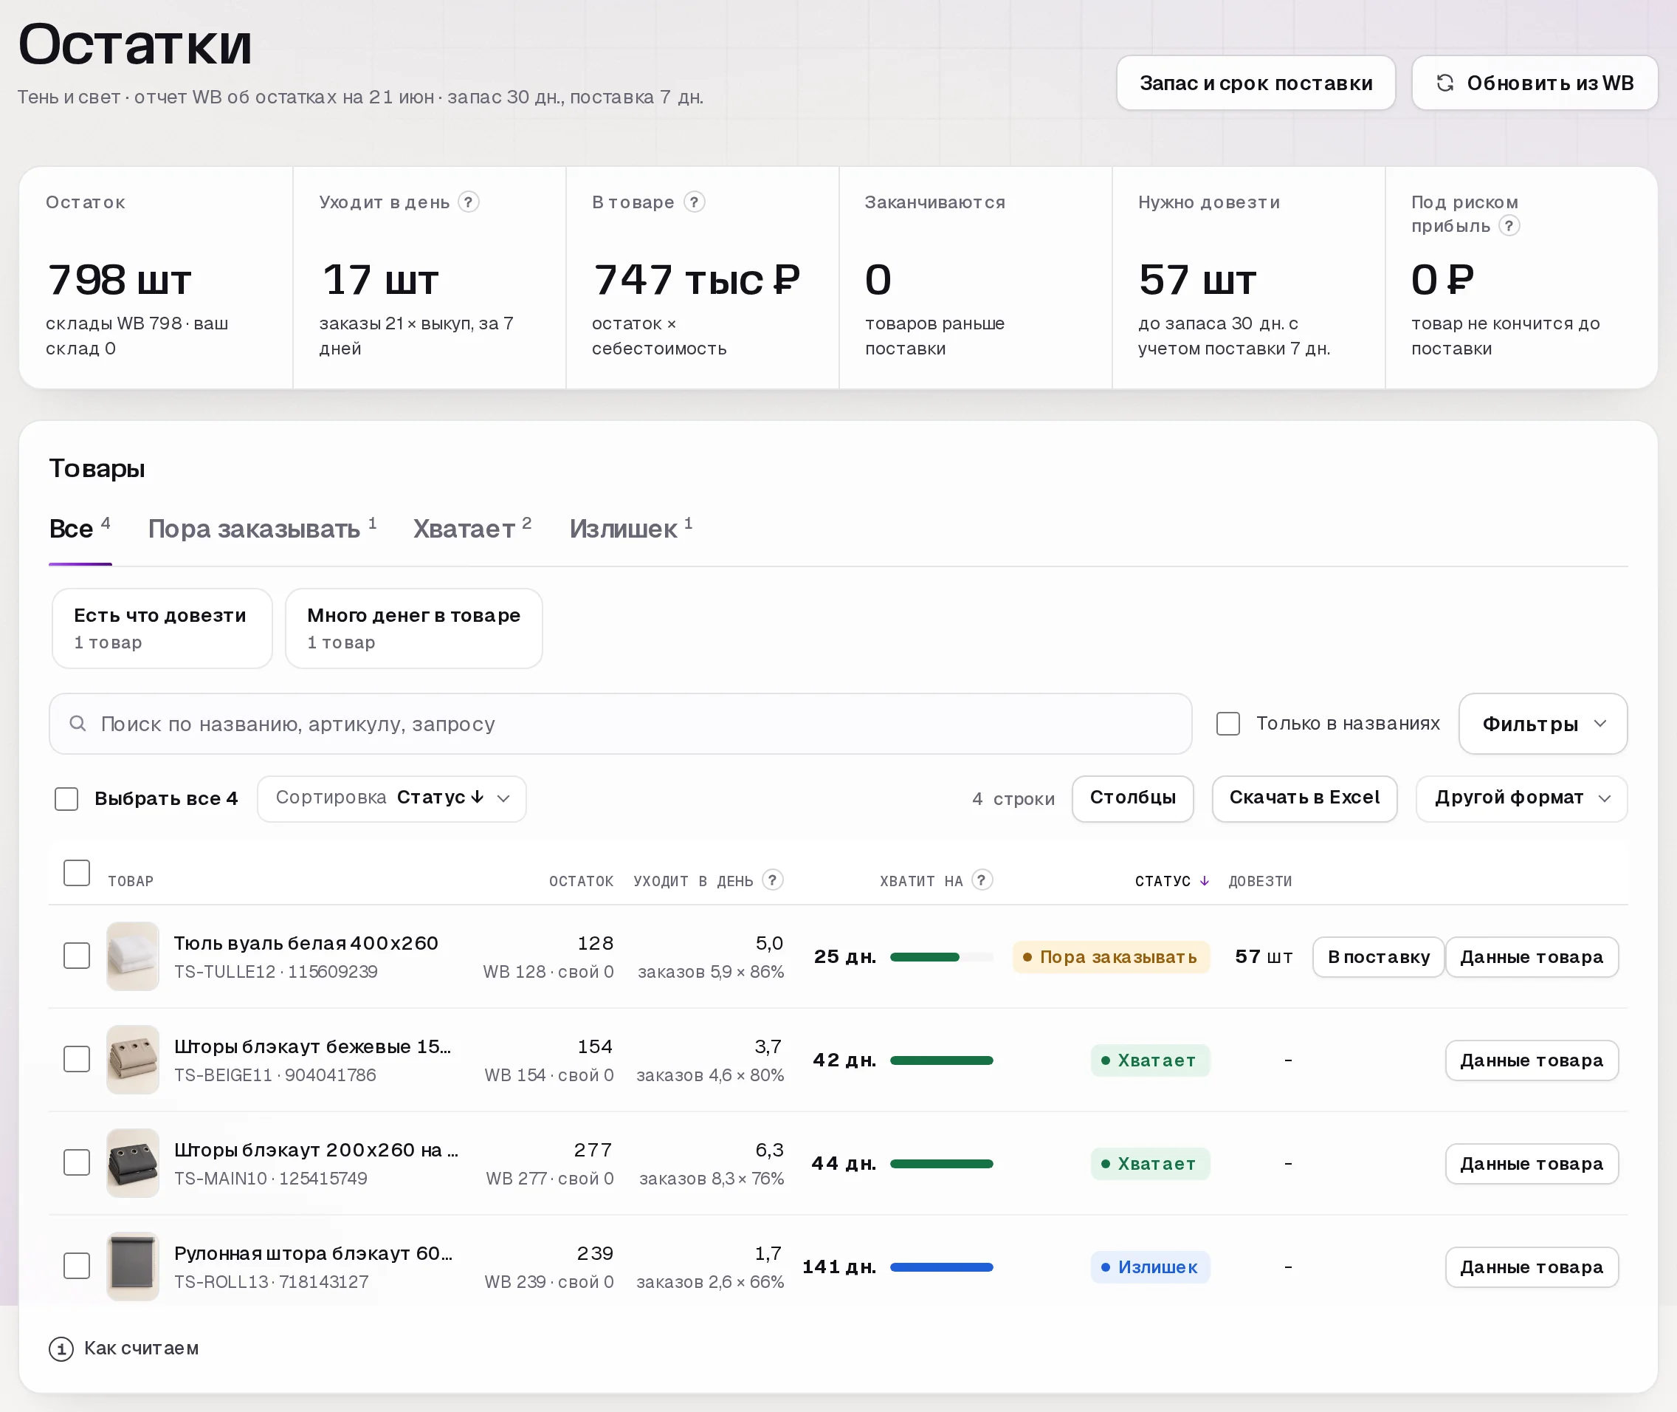Viewport: 1677px width, 1412px height.
Task: Click the 57 шт value in Довезти column
Action: 1264,956
